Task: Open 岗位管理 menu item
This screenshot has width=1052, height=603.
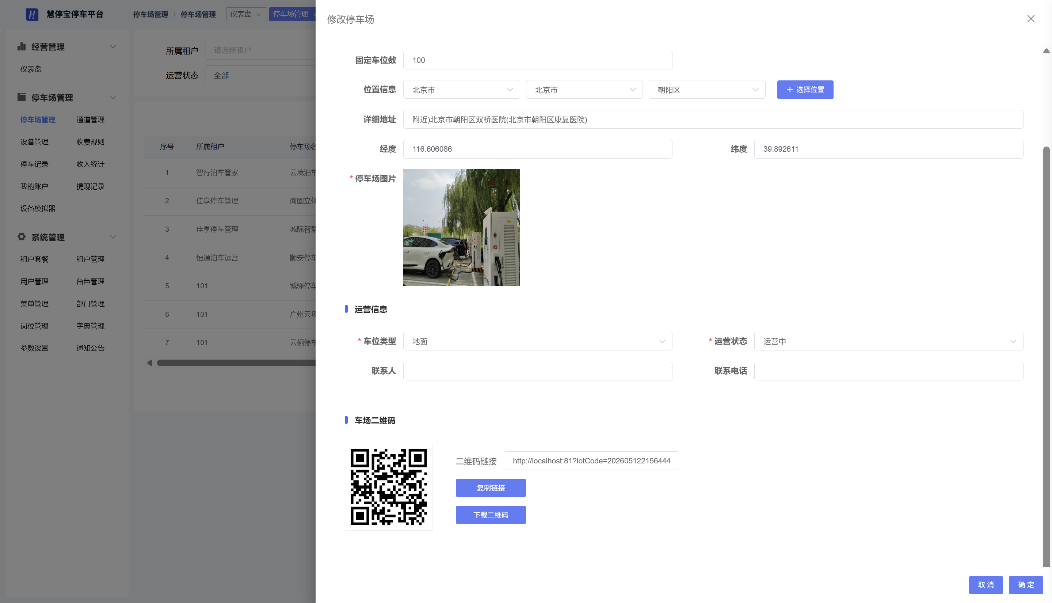Action: (34, 326)
